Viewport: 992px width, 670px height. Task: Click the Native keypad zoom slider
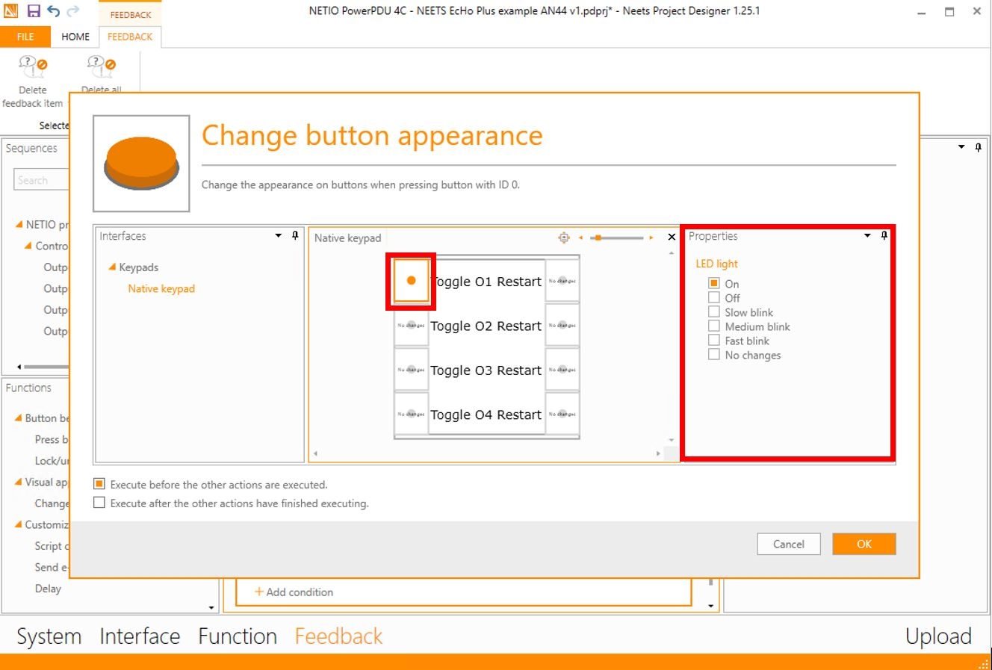(616, 238)
